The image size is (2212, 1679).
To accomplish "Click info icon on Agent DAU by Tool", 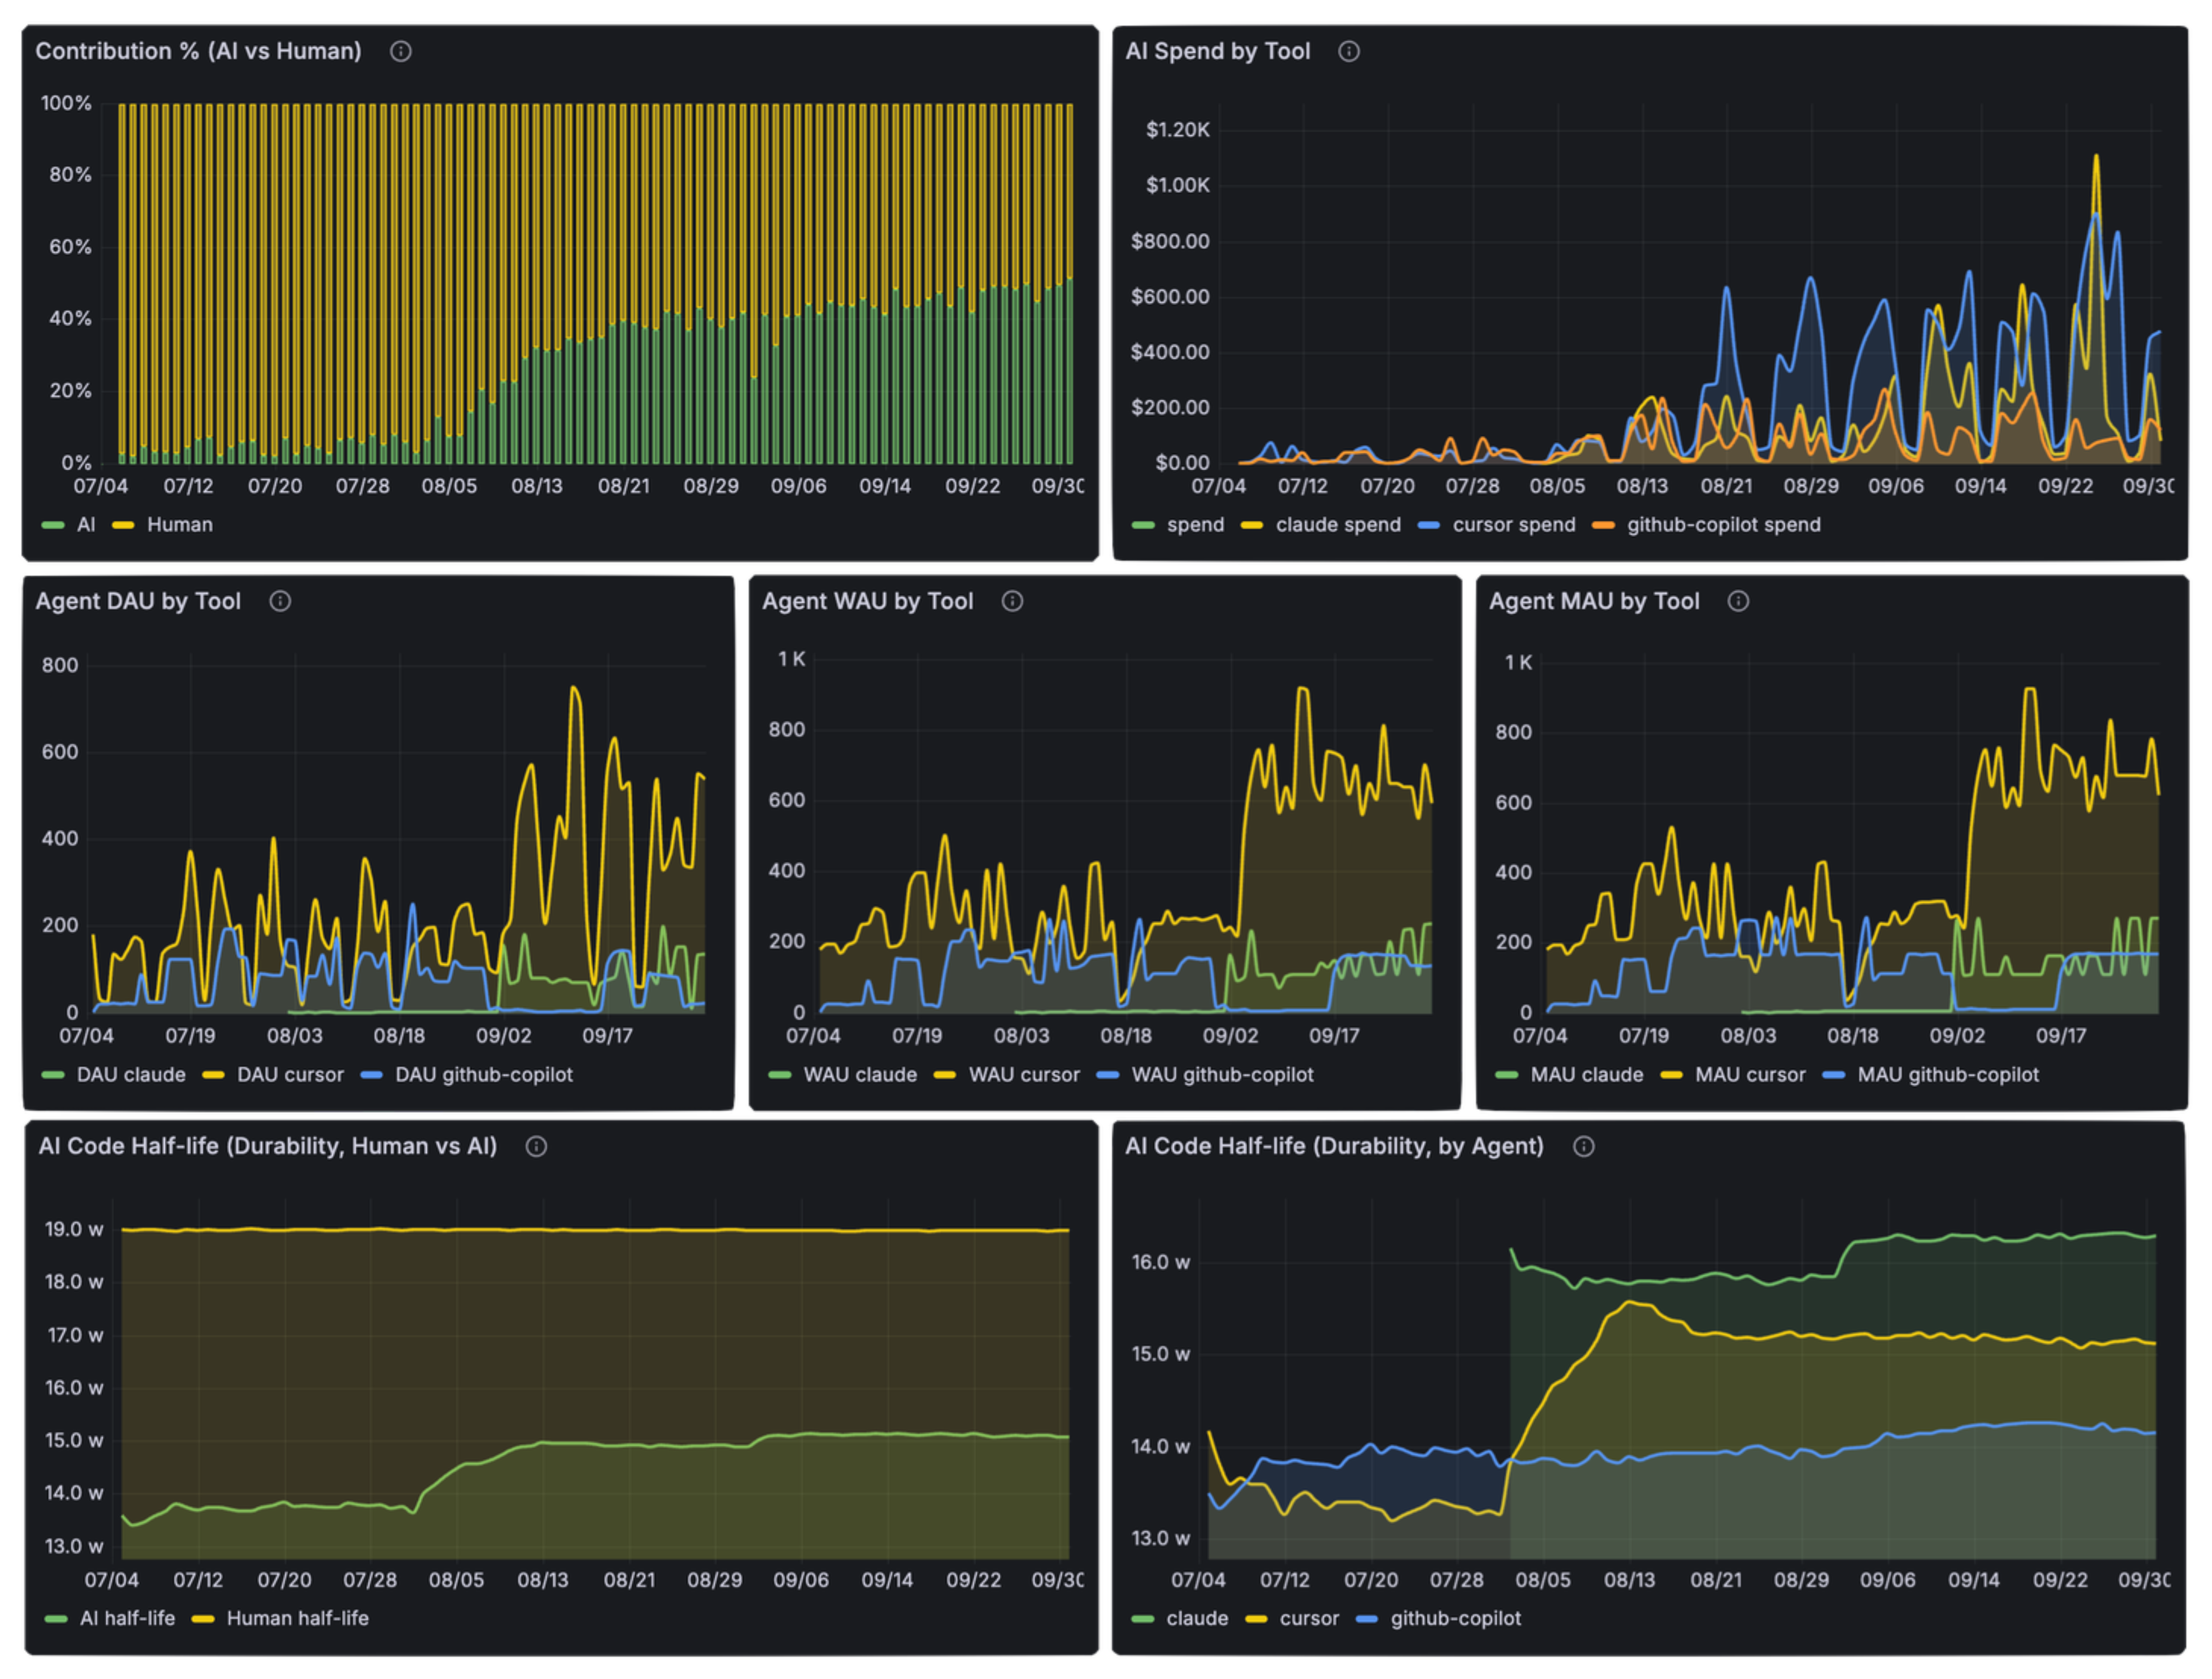I will [x=280, y=601].
